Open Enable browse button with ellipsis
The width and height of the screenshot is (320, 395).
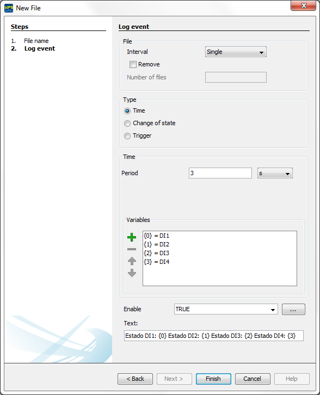coord(293,310)
